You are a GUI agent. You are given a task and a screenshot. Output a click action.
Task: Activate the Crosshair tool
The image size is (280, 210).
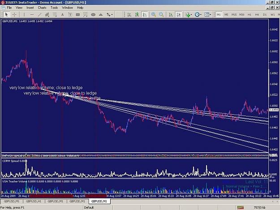coord(14,14)
